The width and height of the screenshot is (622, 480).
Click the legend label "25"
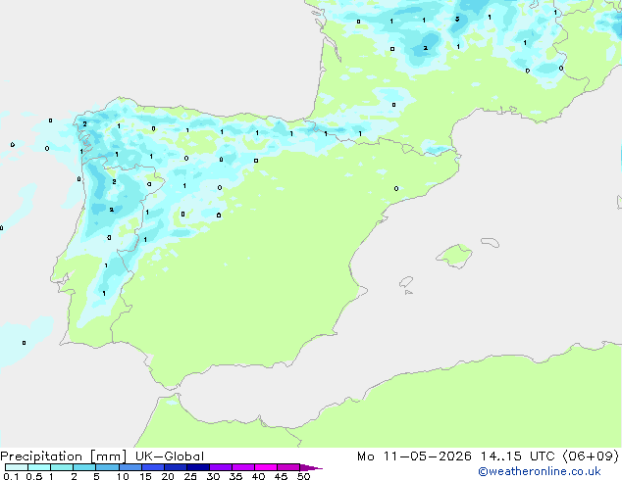point(190,476)
